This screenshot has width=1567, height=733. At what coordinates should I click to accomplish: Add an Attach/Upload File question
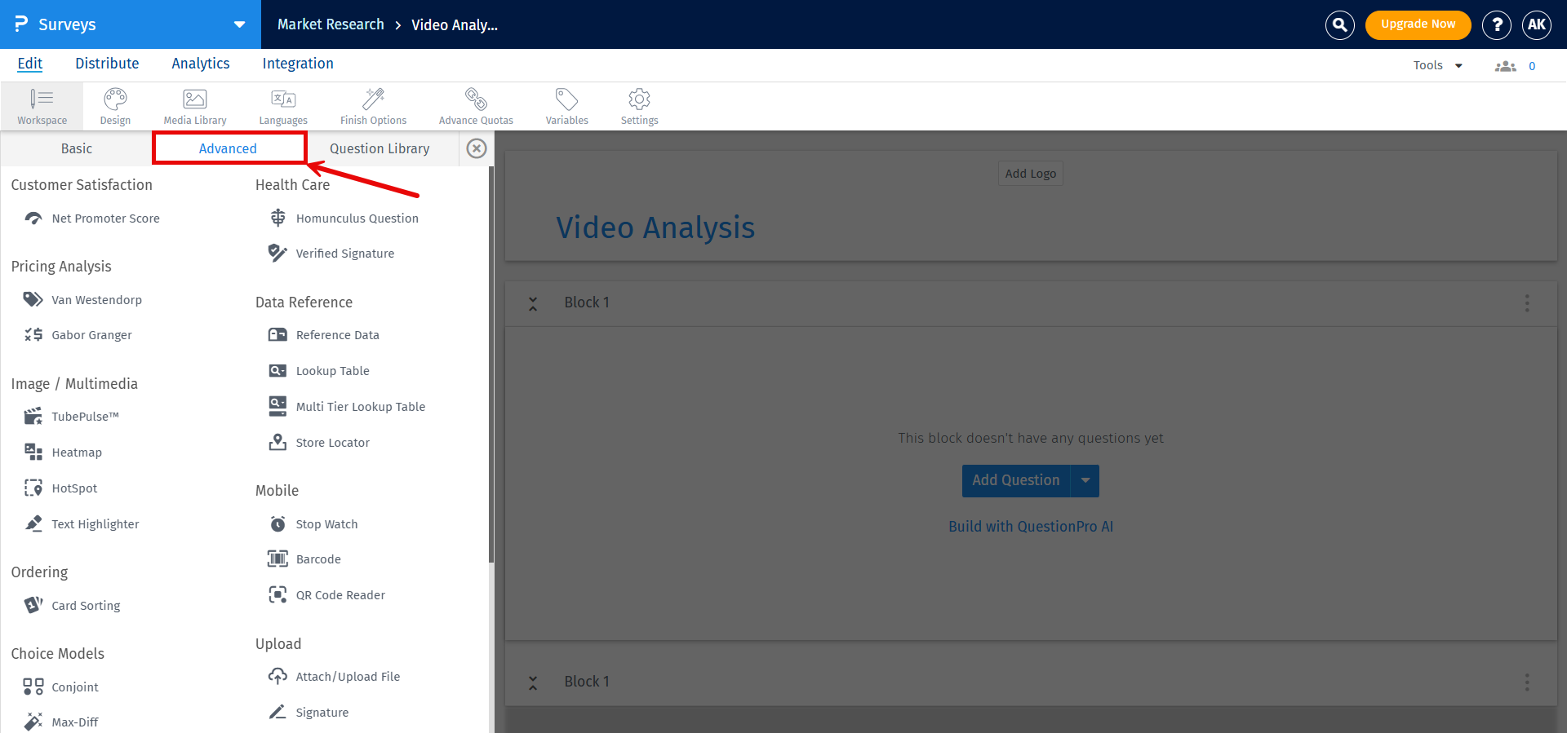click(335, 677)
